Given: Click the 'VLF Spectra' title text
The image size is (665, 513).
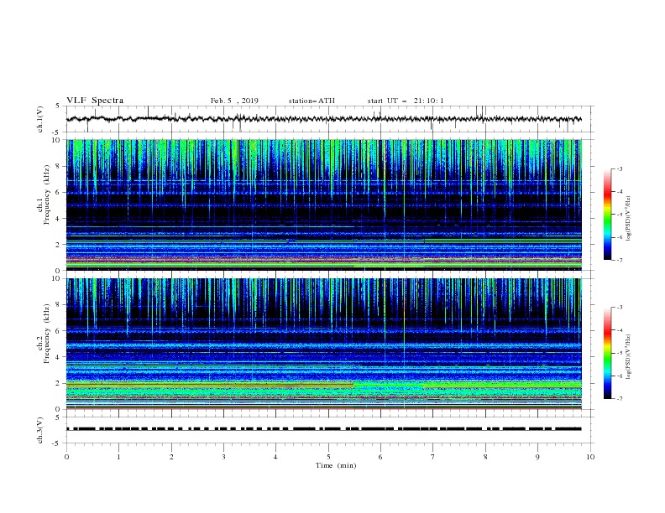Looking at the screenshot, I should (95, 101).
